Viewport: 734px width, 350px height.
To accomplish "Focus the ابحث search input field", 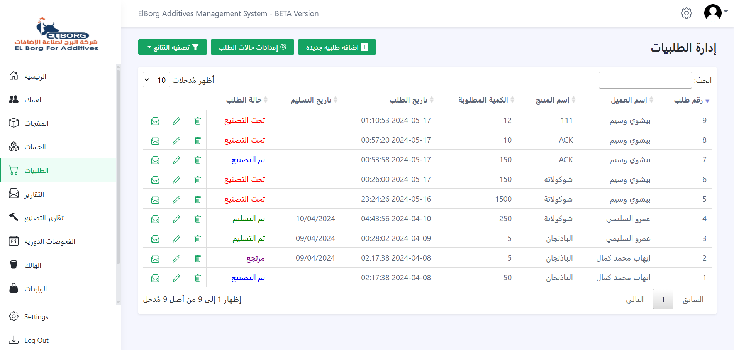I will tap(645, 80).
